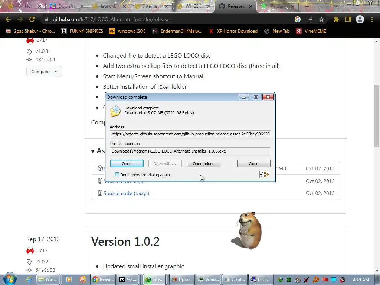Image resolution: width=380 pixels, height=285 pixels.
Task: Reload the GitHub releases page
Action: coord(32,19)
